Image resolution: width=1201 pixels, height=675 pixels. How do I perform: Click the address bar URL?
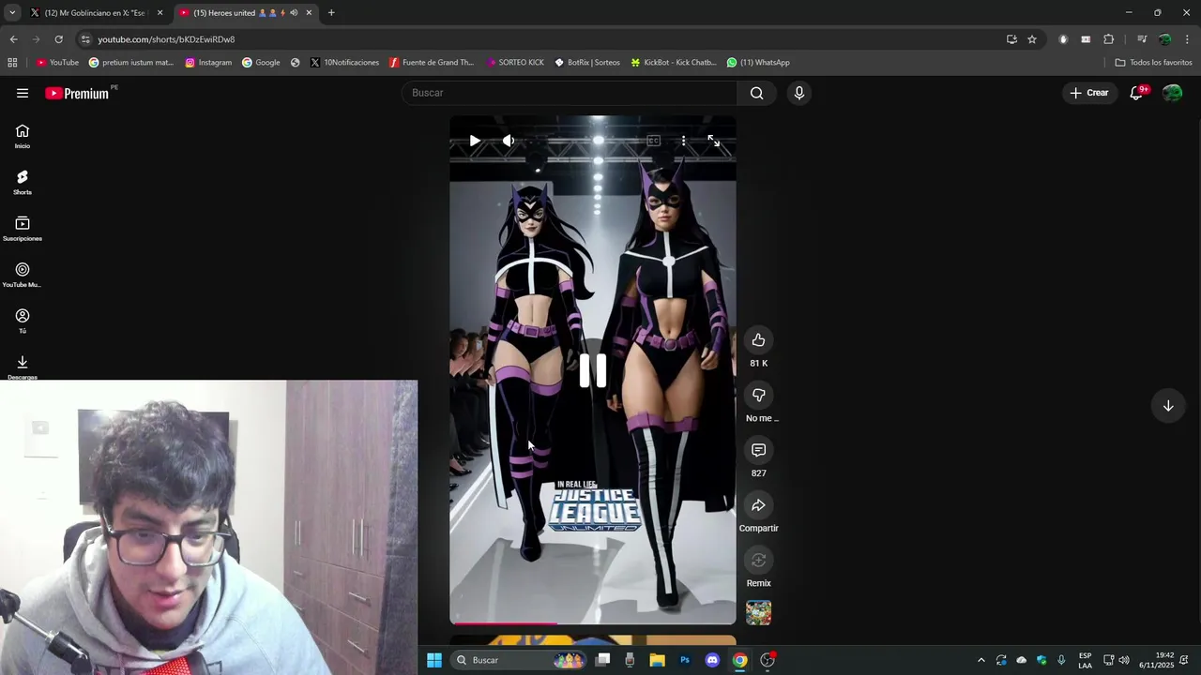tap(166, 39)
